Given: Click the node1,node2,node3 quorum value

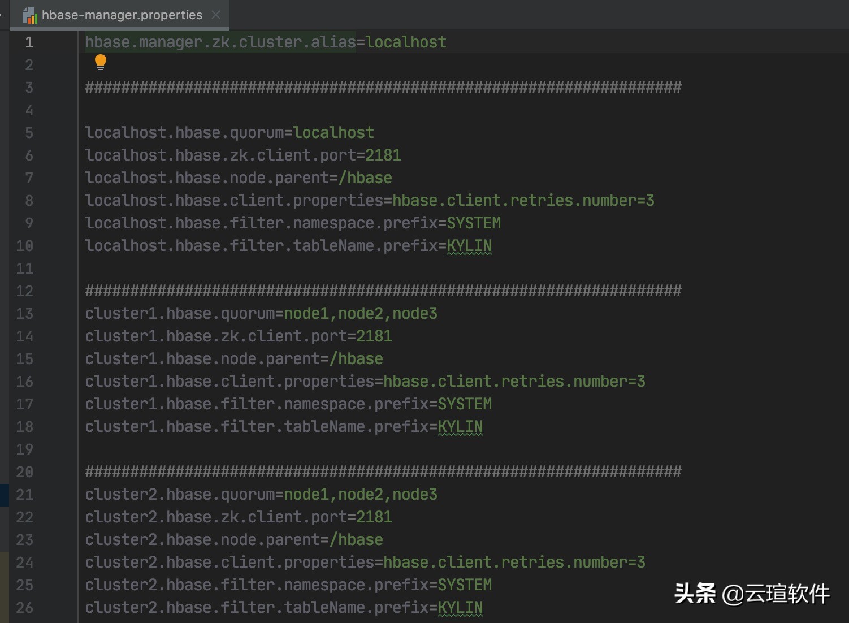Looking at the screenshot, I should click(361, 313).
